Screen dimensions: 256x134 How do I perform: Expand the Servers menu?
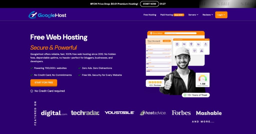click(193, 15)
